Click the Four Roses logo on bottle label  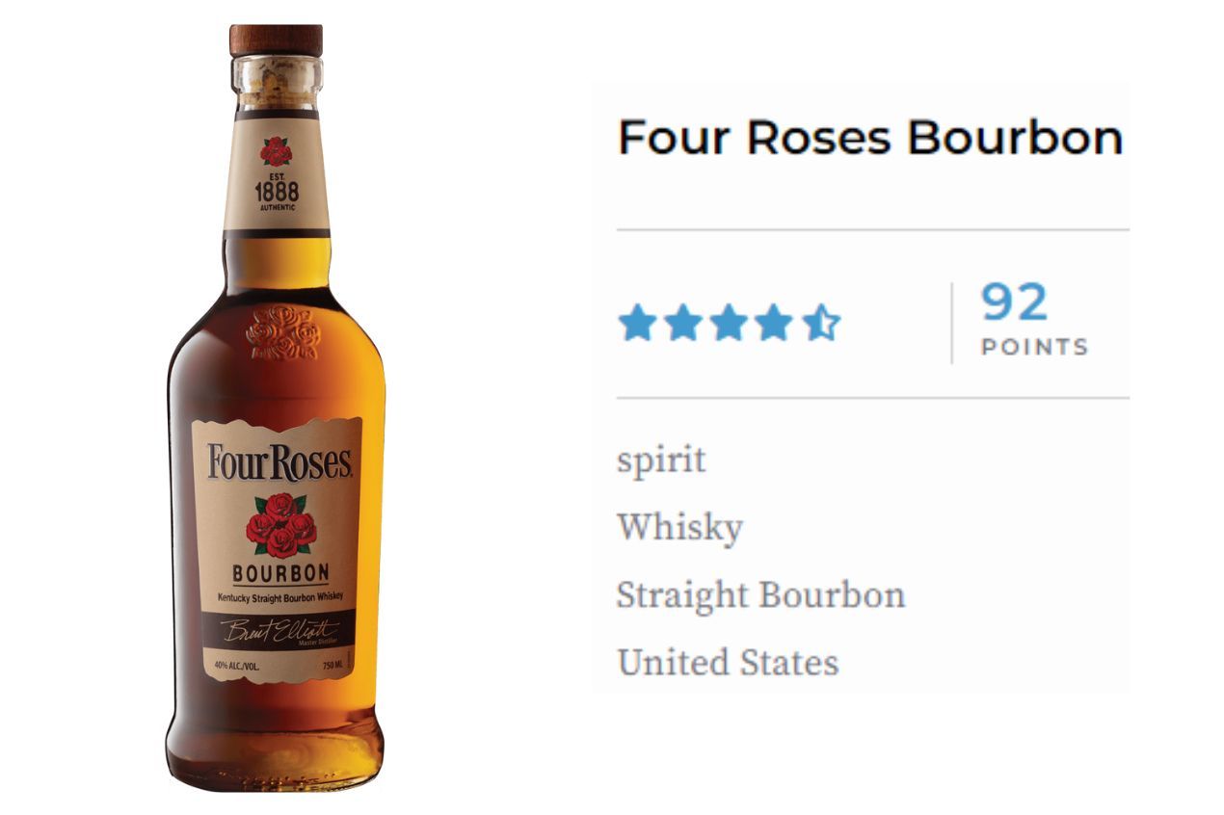pyautogui.click(x=279, y=463)
